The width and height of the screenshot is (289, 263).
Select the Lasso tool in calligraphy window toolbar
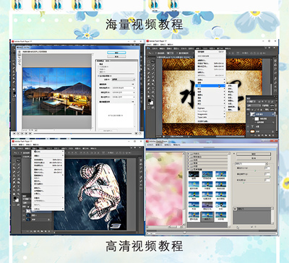pos(149,65)
